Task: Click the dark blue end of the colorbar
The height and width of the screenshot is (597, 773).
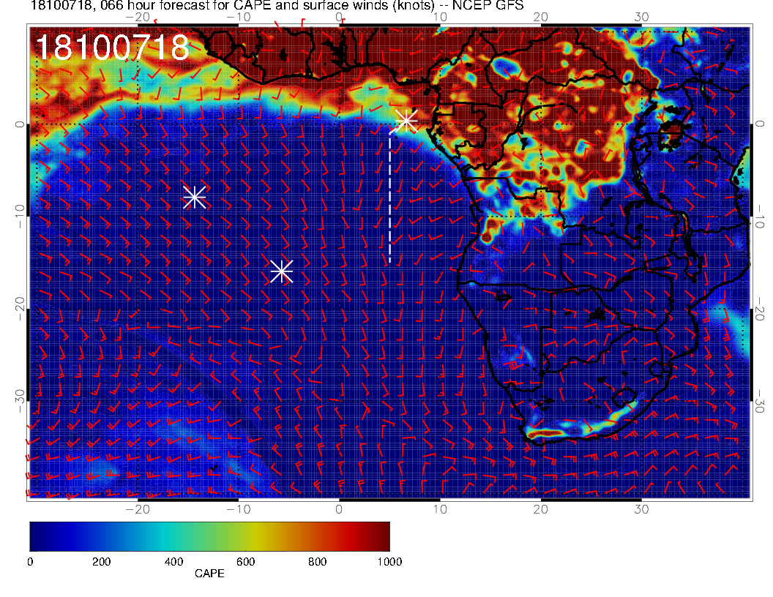Action: [38, 536]
